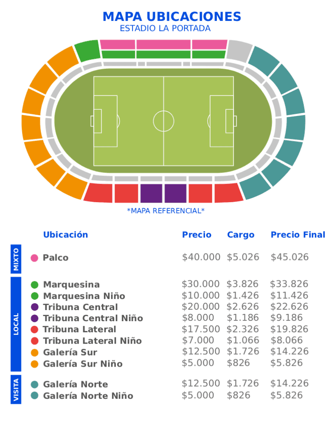Select the VISITA vertical category label
The width and height of the screenshot is (326, 421).
pos(16,390)
